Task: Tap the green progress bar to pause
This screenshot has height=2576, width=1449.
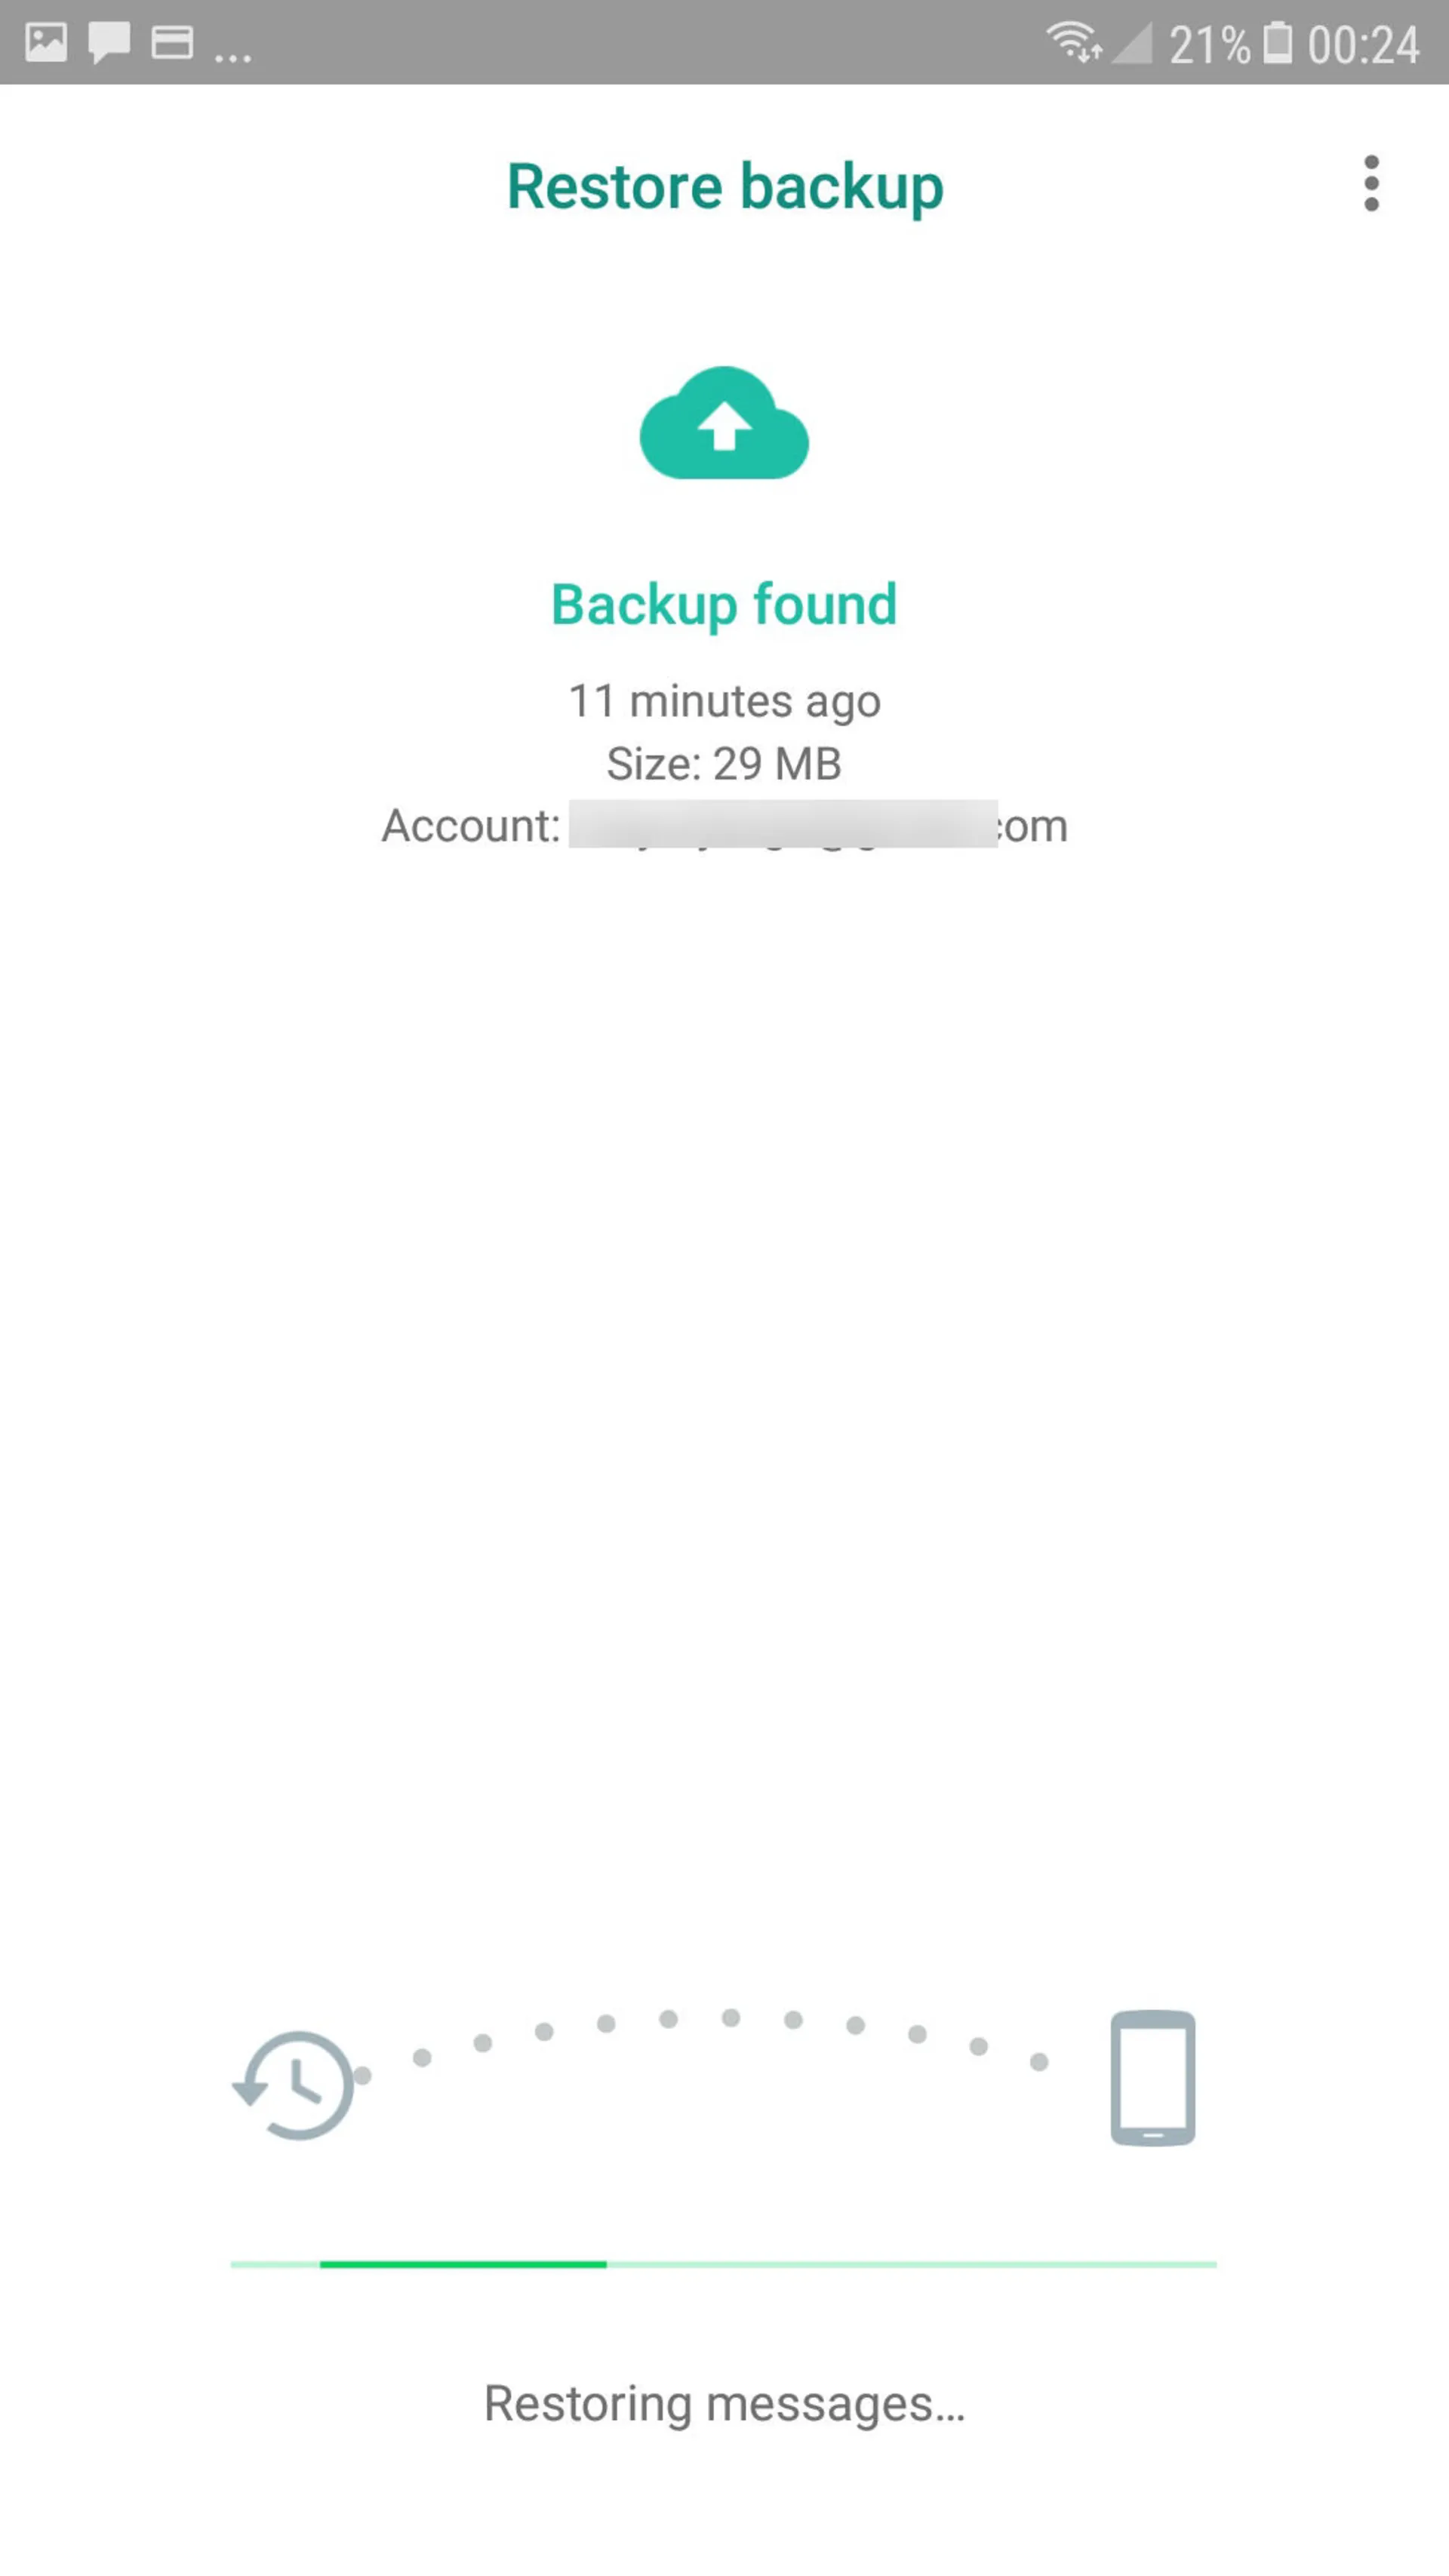Action: (x=724, y=2261)
